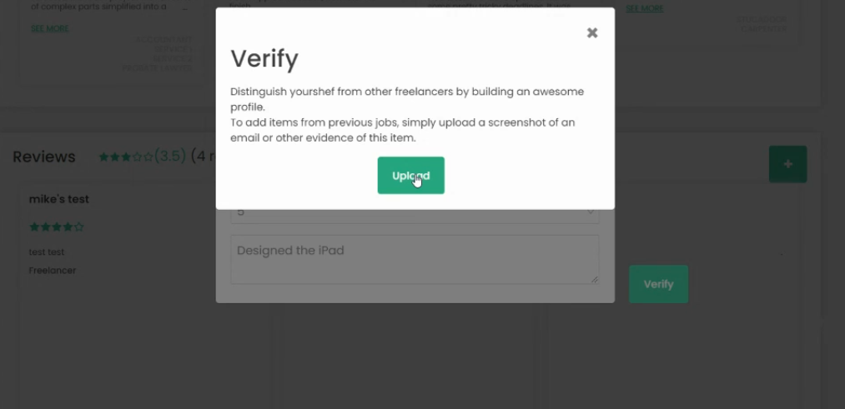Click the dimmed Verify button behind the dialog
Screen dimensions: 845x409
pos(658,283)
